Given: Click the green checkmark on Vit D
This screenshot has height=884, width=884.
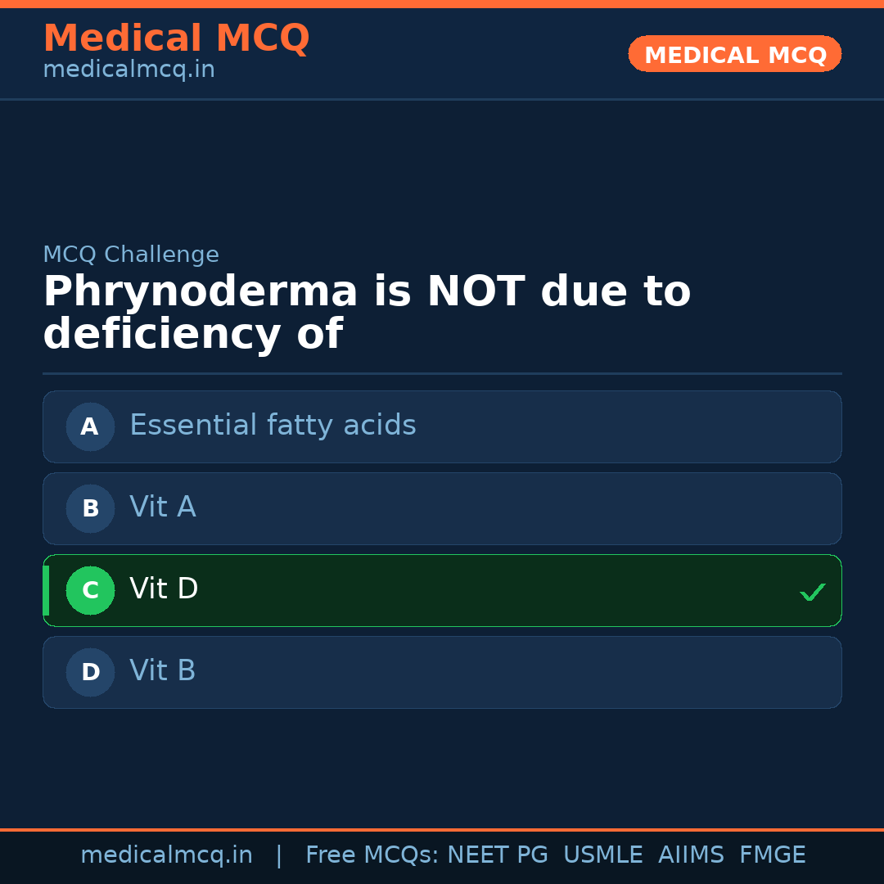Looking at the screenshot, I should point(812,592).
